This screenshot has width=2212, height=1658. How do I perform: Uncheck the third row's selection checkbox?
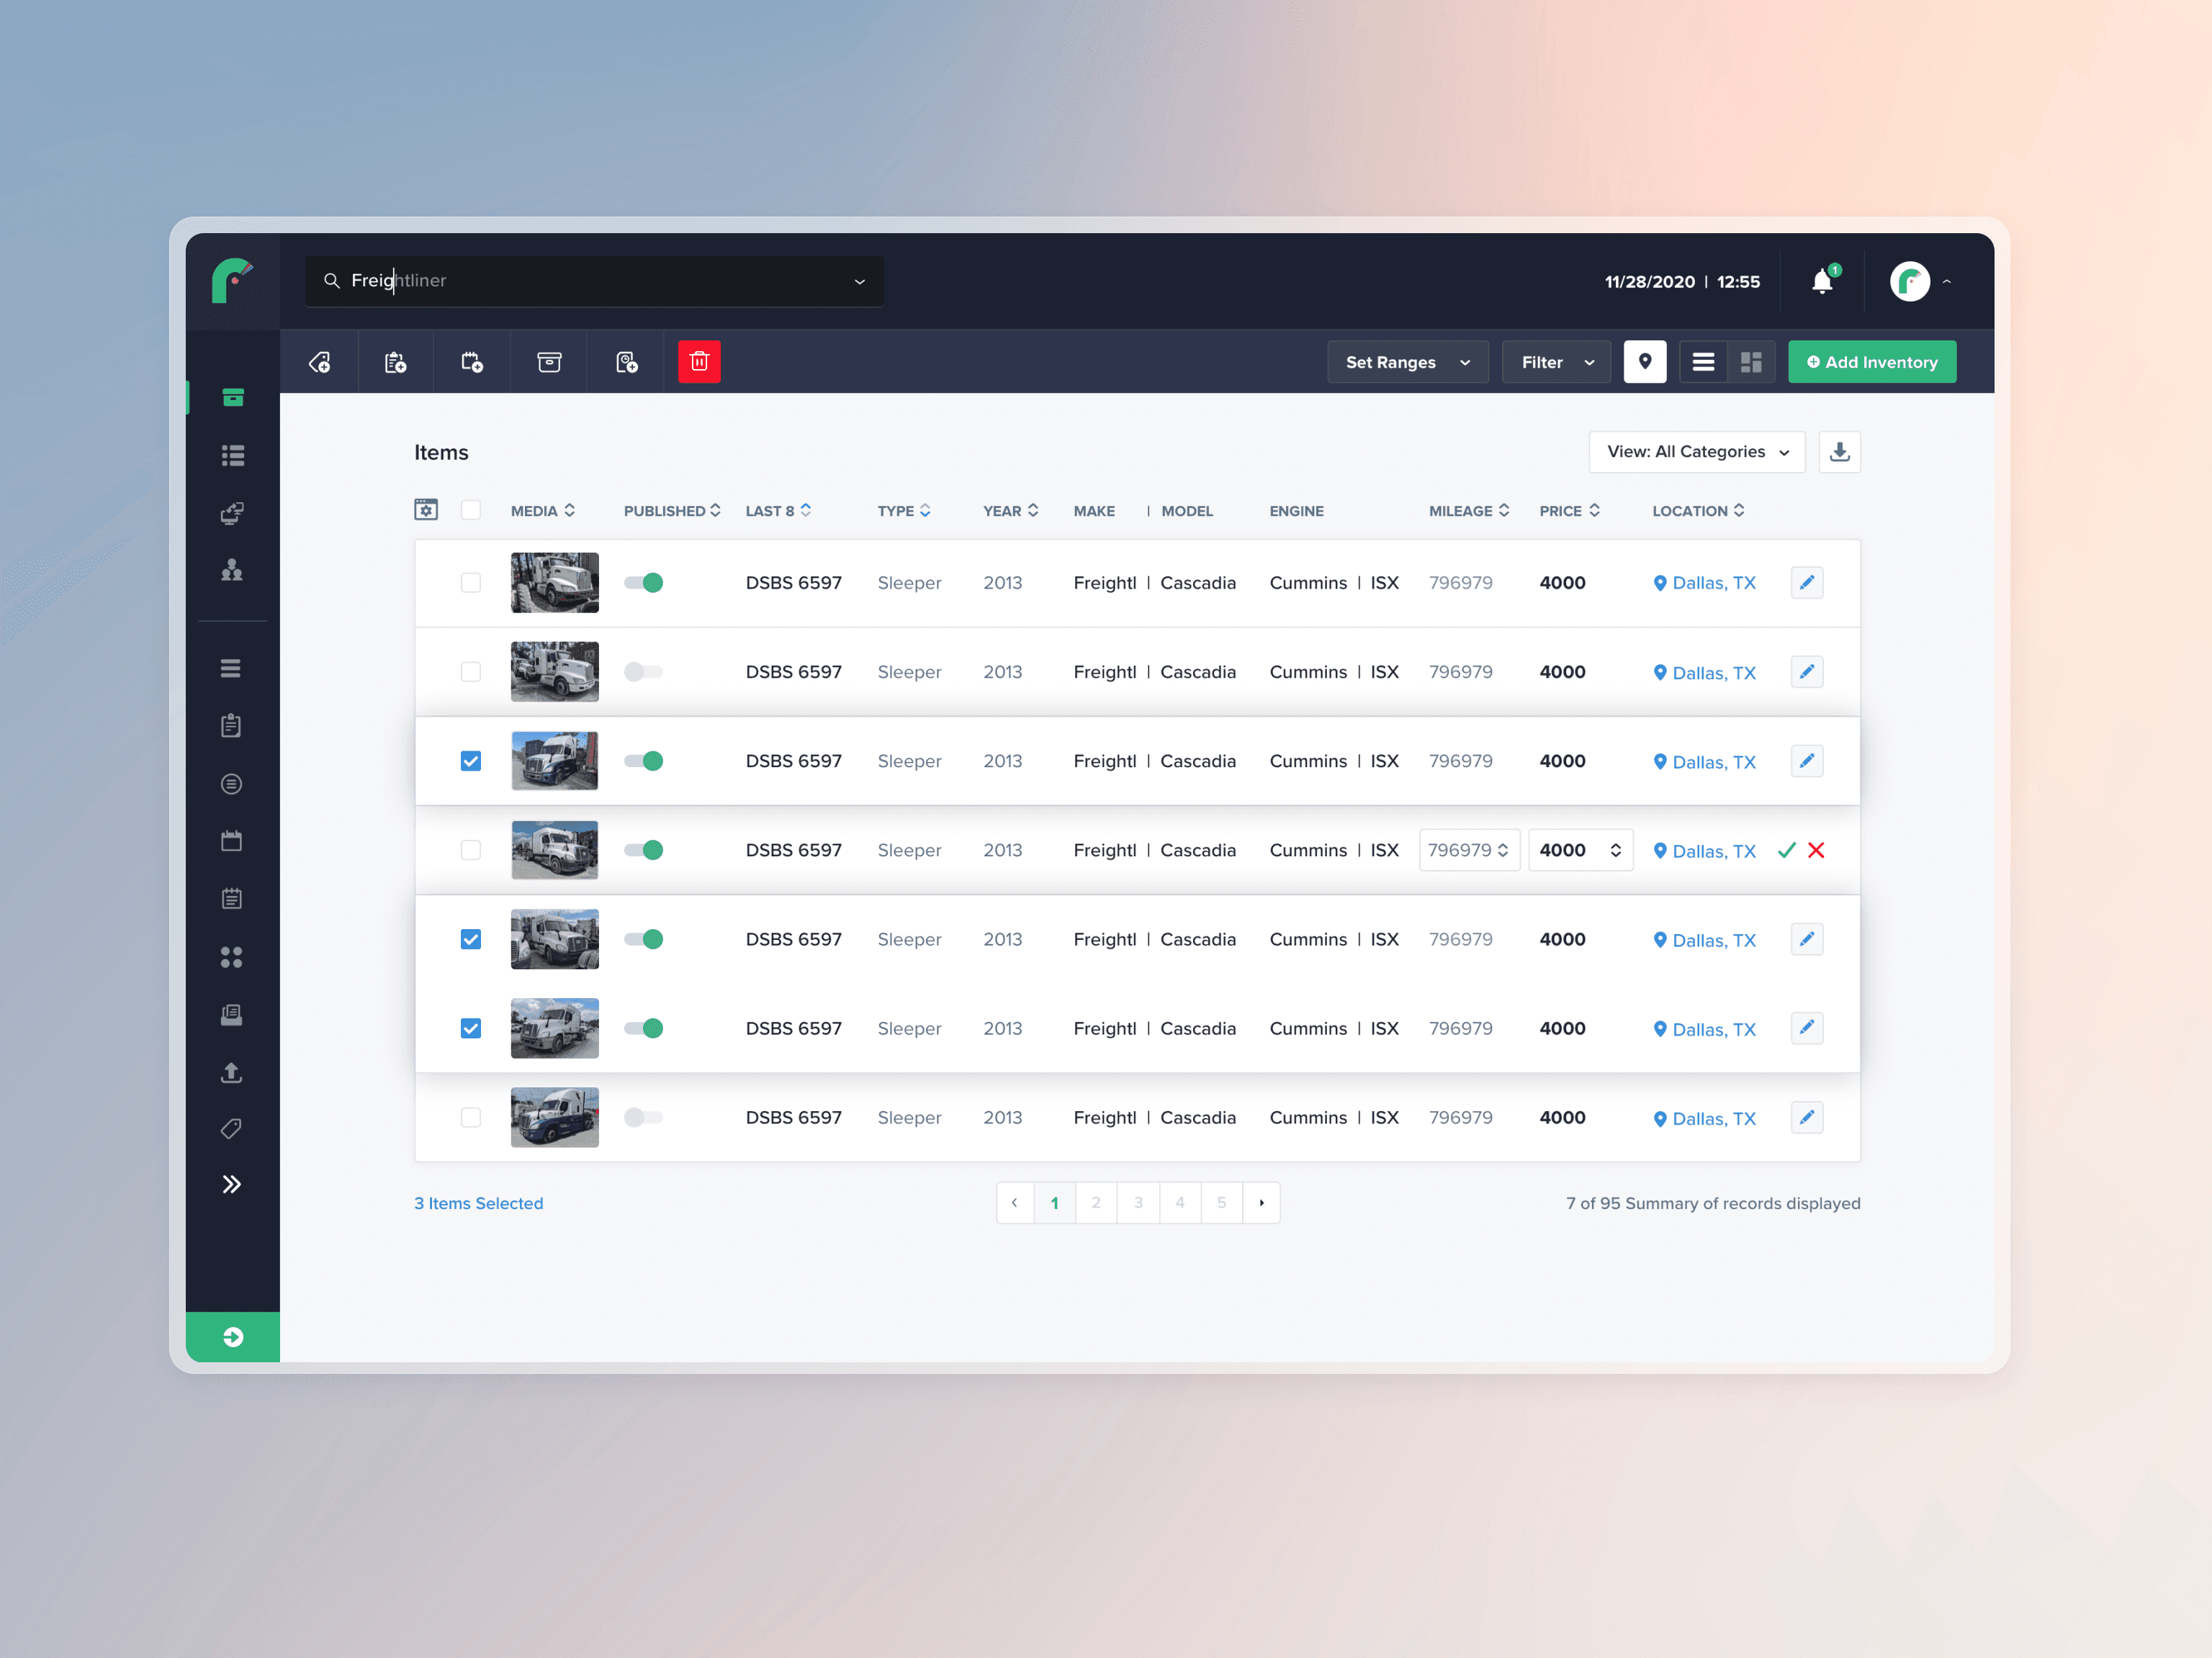pyautogui.click(x=471, y=761)
